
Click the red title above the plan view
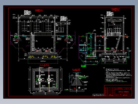(x=44, y=65)
